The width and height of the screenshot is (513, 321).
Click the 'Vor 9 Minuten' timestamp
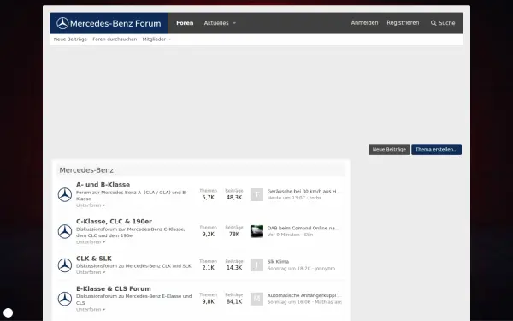(283, 235)
